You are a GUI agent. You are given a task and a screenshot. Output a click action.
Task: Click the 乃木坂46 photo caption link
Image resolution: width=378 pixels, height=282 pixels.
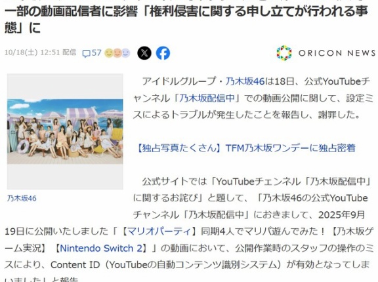(22, 199)
